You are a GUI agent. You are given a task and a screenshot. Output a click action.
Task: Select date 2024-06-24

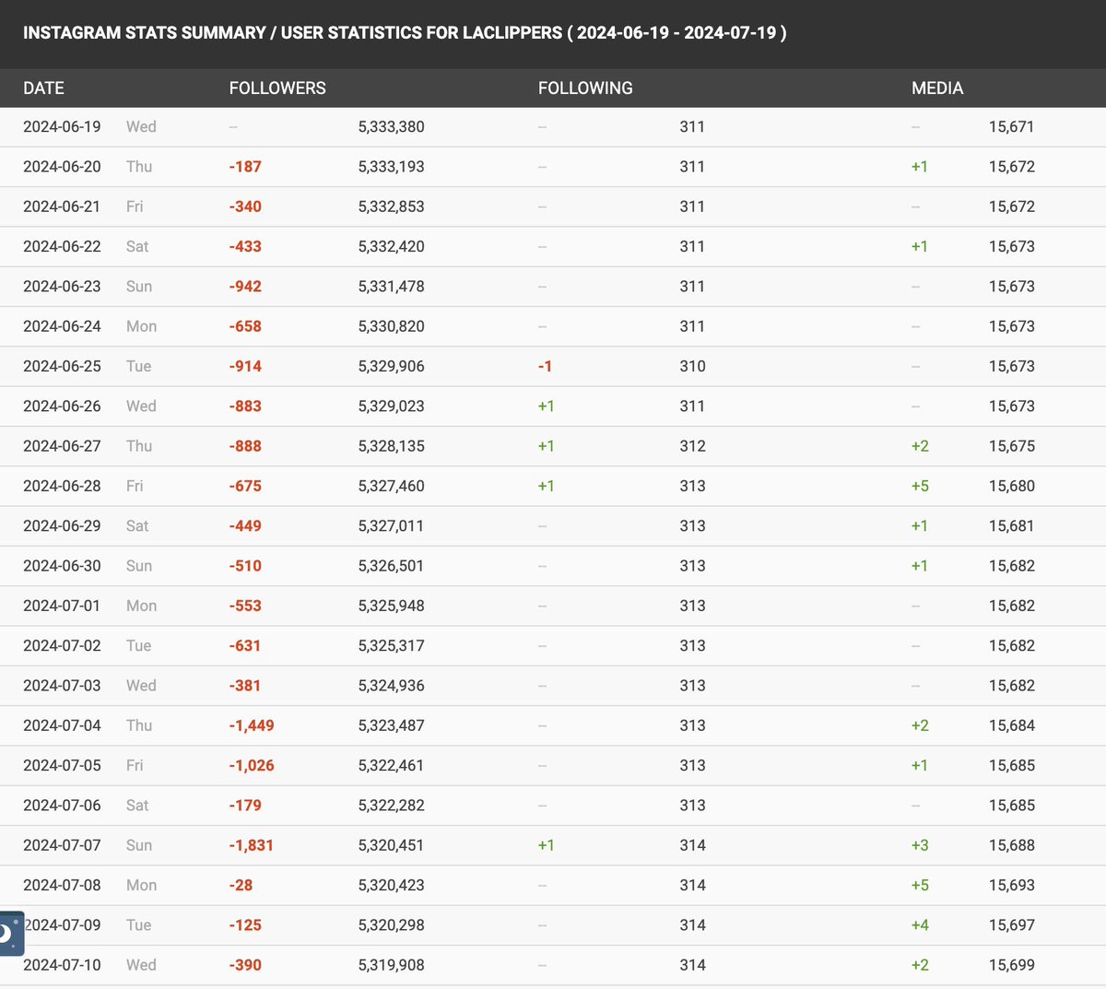tap(62, 326)
